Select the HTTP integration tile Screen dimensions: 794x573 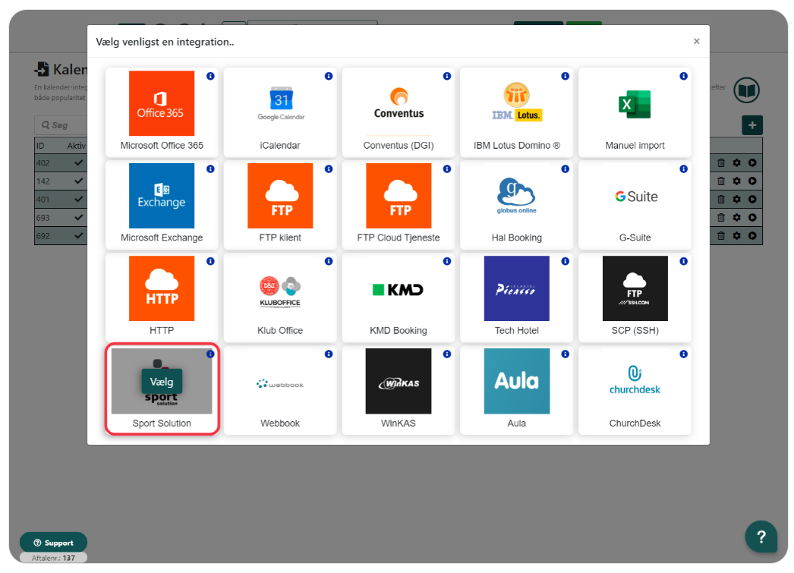162,298
